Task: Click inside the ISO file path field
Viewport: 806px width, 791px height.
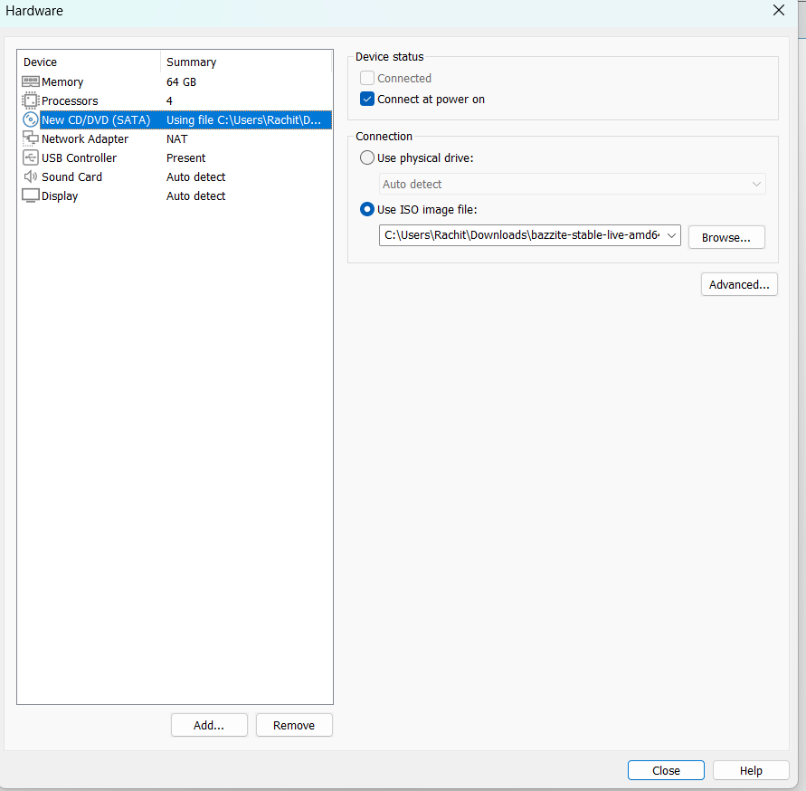Action: (522, 235)
